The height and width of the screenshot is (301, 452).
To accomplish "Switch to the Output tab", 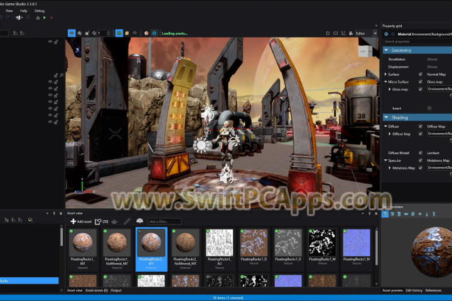I will click(x=116, y=290).
